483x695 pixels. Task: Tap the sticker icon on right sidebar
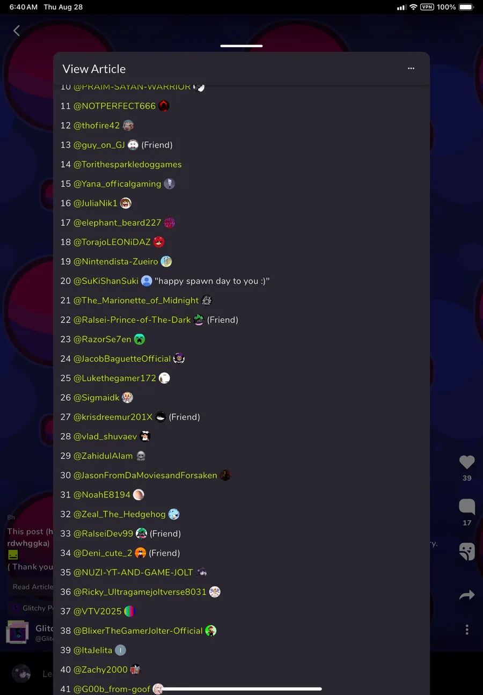(467, 551)
